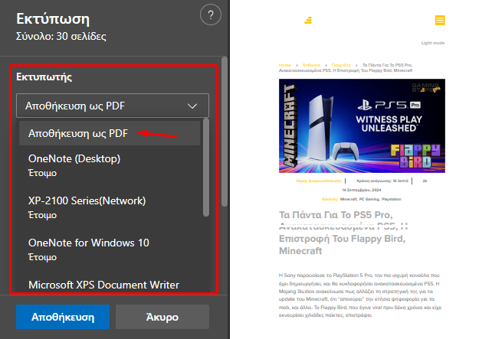
Task: Open the Software breadcrumb link
Action: click(311, 65)
